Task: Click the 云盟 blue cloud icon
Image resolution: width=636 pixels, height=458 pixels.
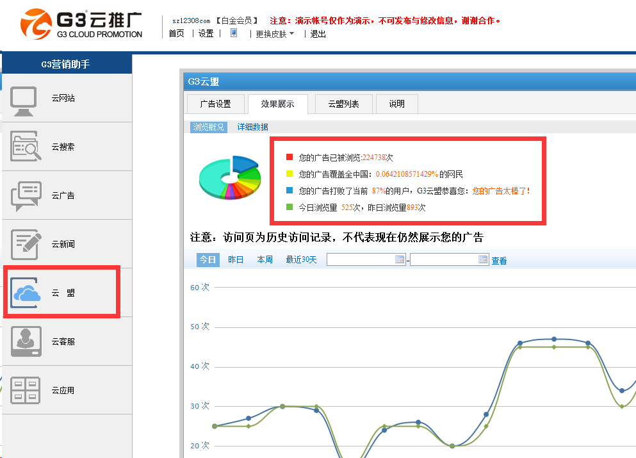Action: click(x=27, y=293)
